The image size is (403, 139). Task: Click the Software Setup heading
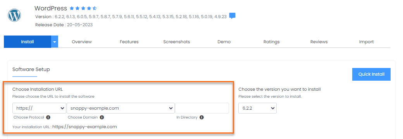pos(31,69)
